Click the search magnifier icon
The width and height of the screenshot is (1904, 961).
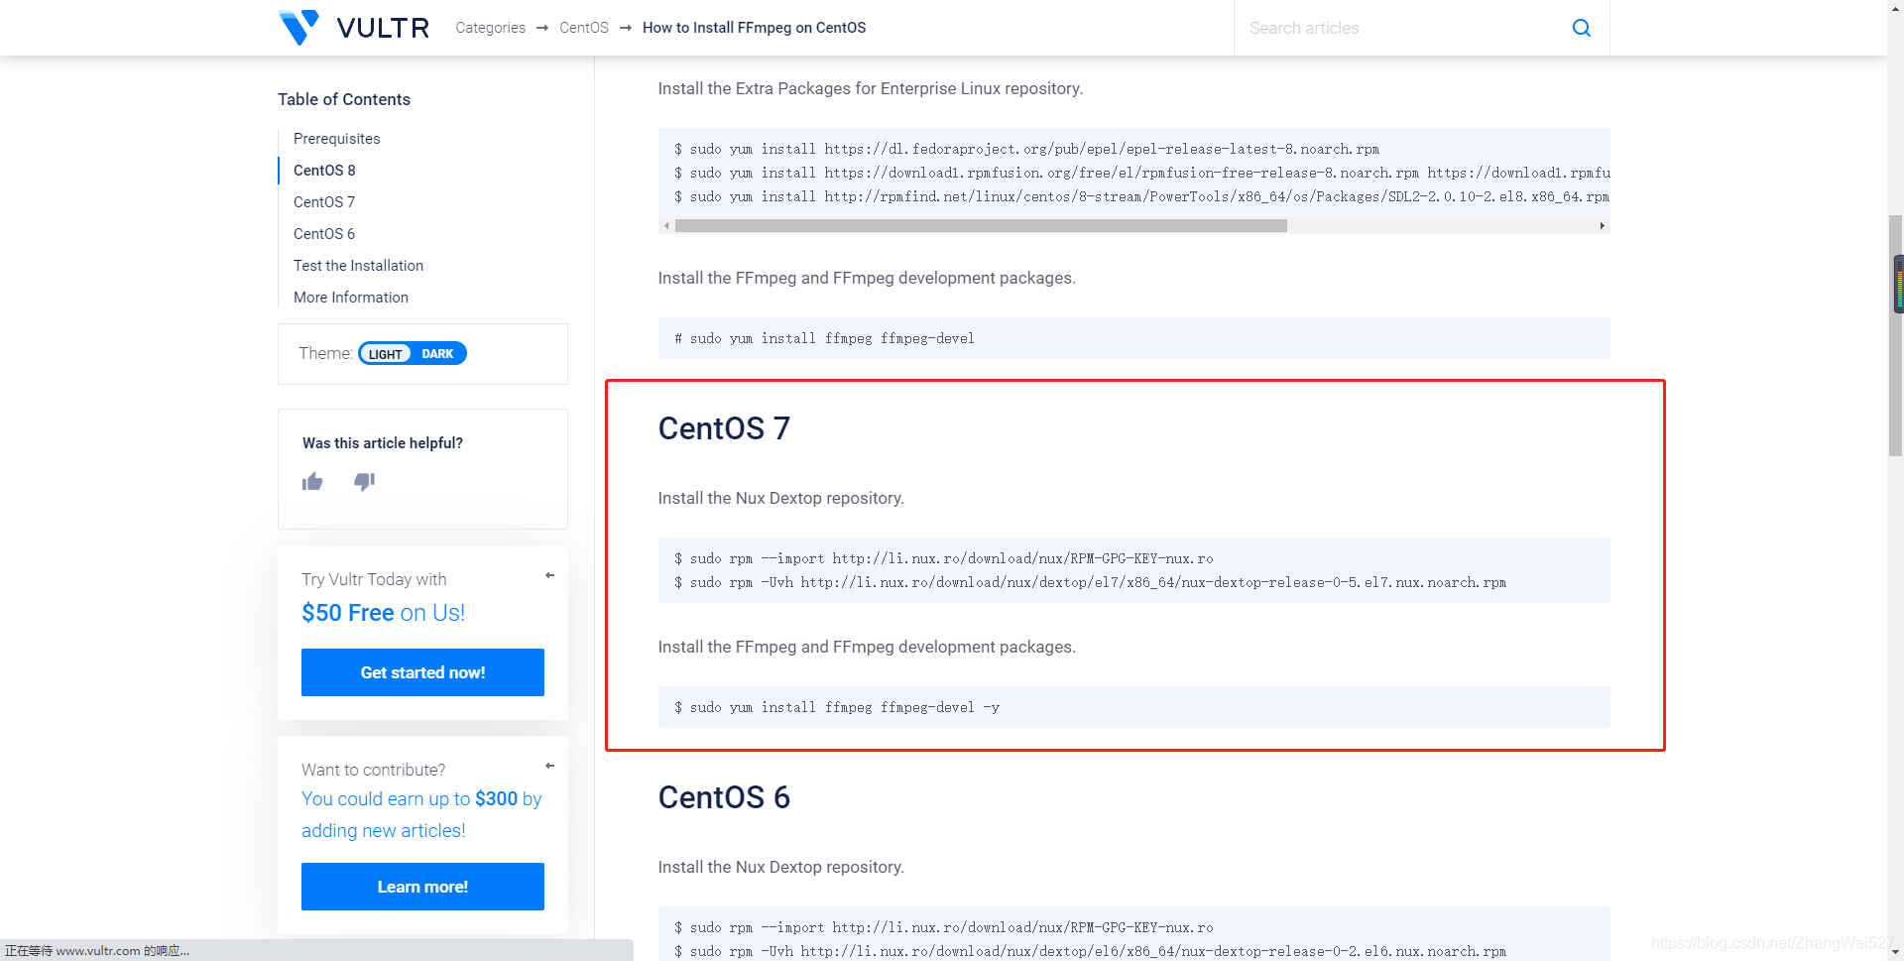tap(1581, 28)
